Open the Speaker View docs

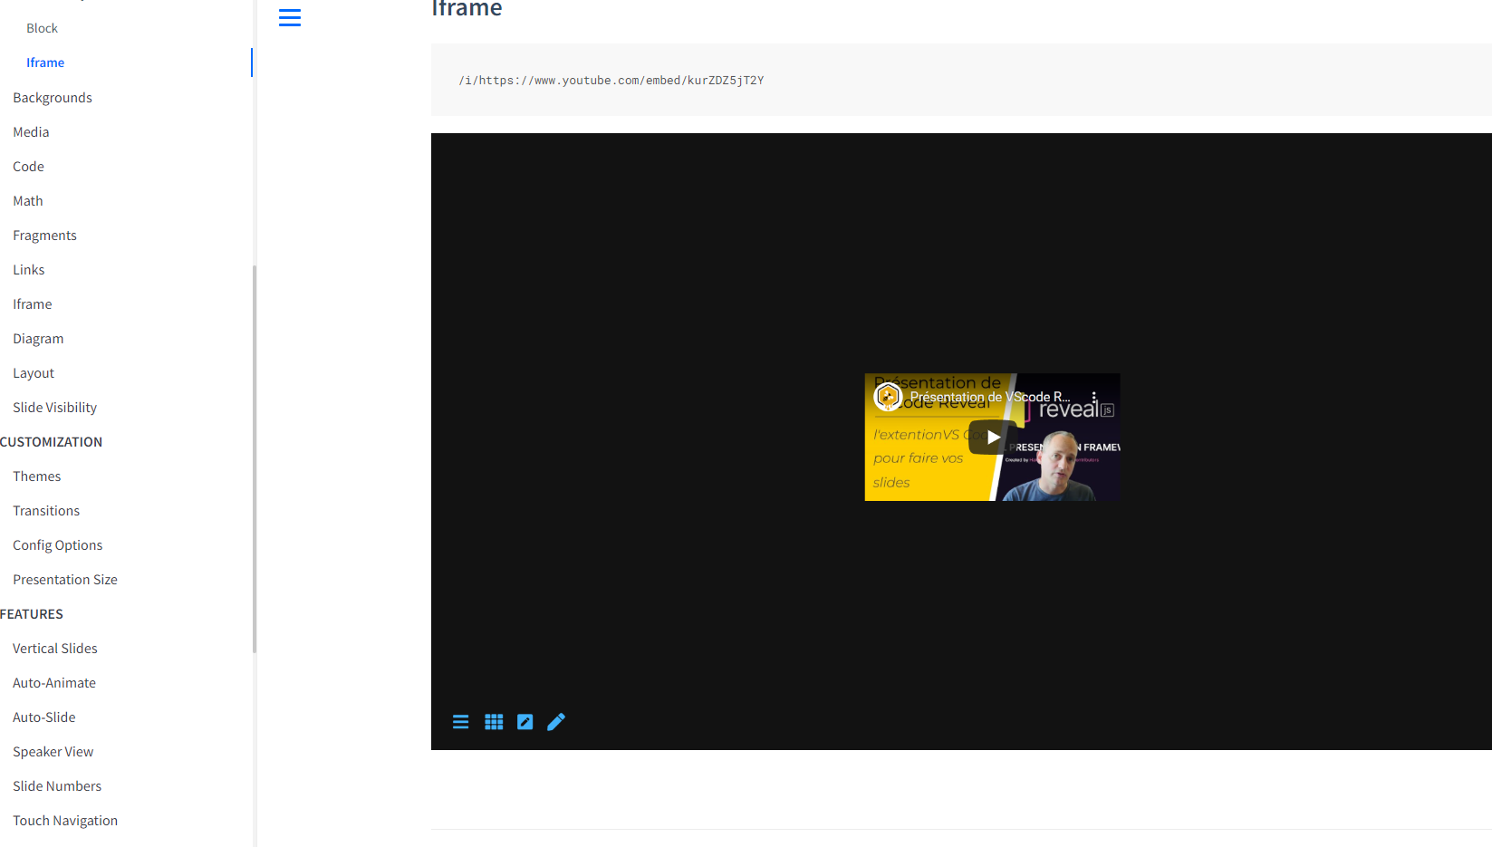53,751
